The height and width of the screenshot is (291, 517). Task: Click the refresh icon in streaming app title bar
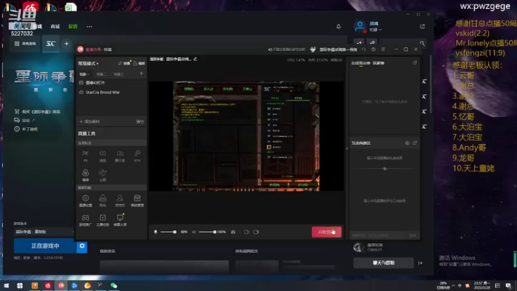tap(364, 50)
